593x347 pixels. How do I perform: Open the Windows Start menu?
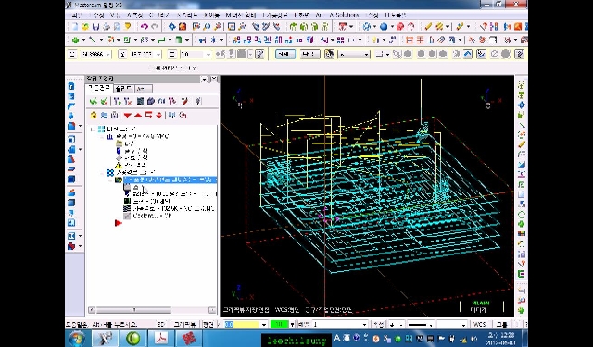77,339
